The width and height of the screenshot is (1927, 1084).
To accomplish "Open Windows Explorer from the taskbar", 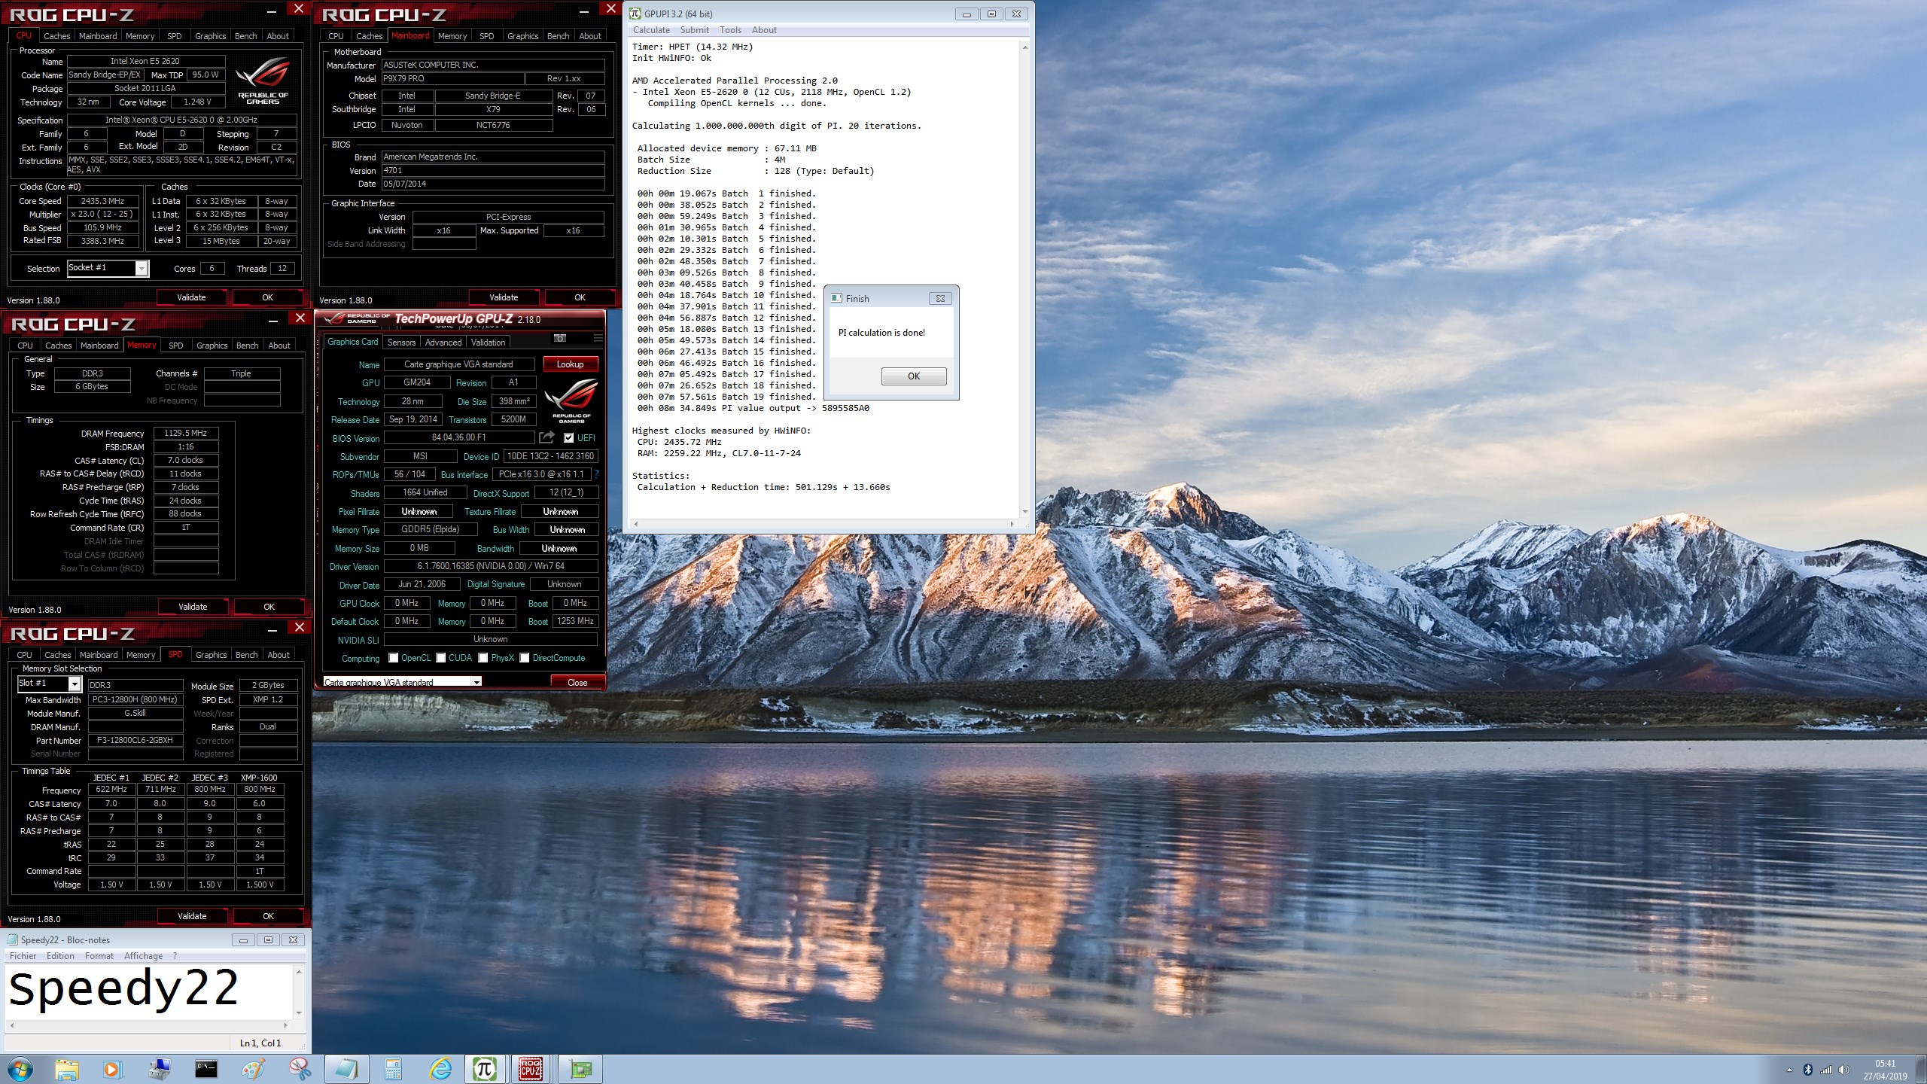I will coord(67,1069).
